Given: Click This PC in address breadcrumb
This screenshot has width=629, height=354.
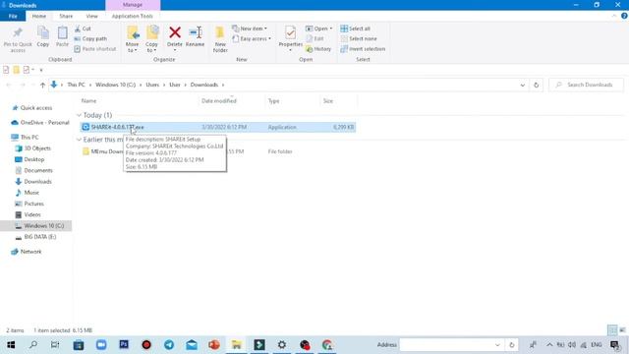Looking at the screenshot, I should (77, 85).
